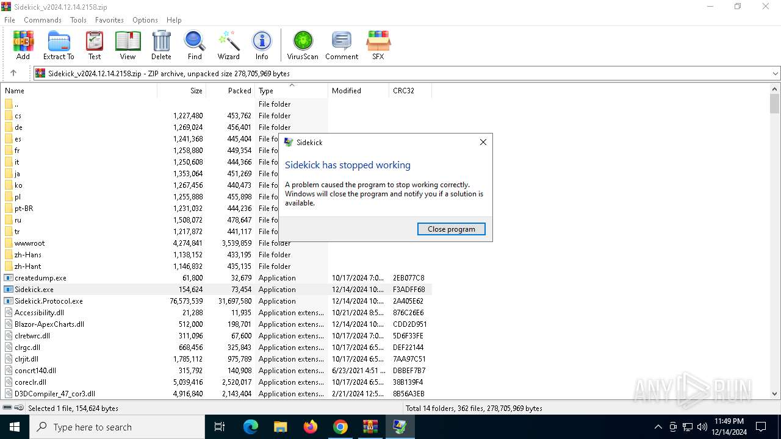Select the createdump.exe file
The width and height of the screenshot is (781, 439).
pos(217,277)
